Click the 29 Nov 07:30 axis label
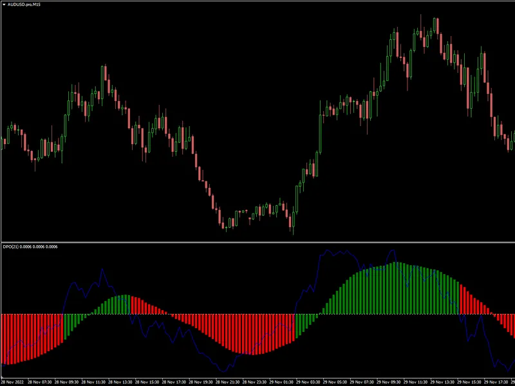The height and width of the screenshot is (386, 515). coord(362,382)
